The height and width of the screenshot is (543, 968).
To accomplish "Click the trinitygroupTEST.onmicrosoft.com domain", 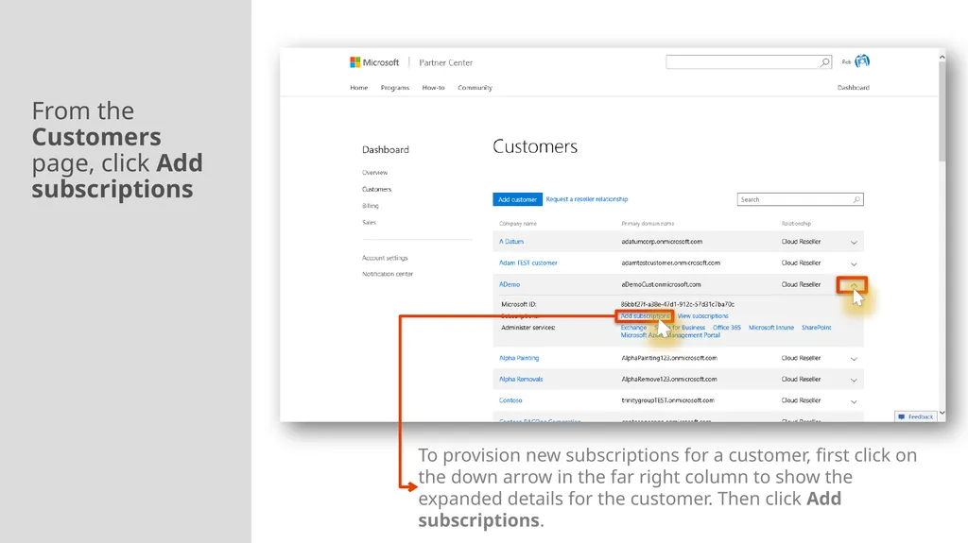I will click(667, 400).
